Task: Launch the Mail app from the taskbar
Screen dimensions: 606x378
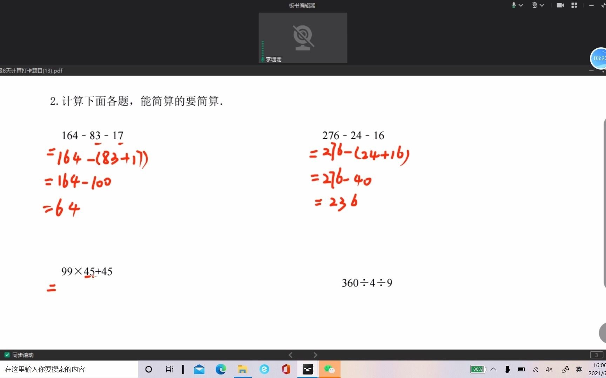Action: point(199,369)
